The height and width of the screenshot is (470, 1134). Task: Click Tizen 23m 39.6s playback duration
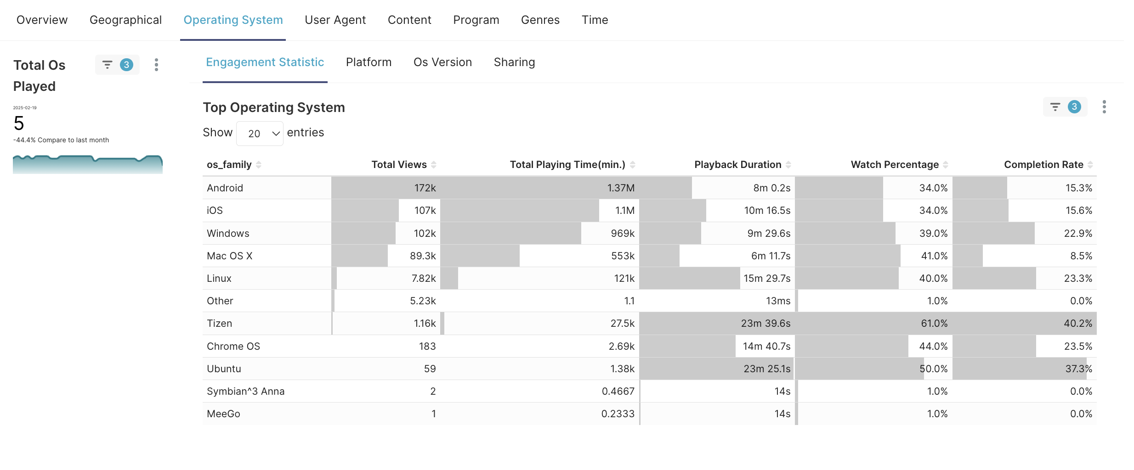717,323
